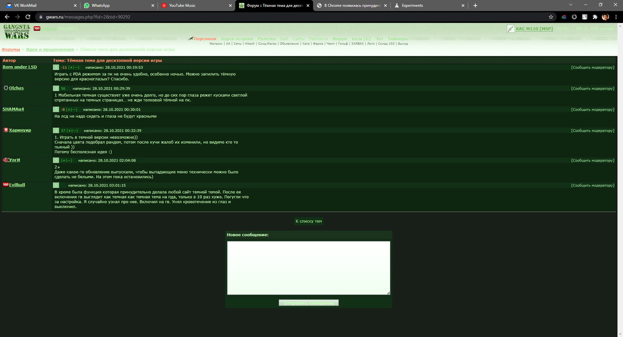Report УлГИ's post to moderator
Viewport: 623px width, 337px height.
tap(593, 160)
